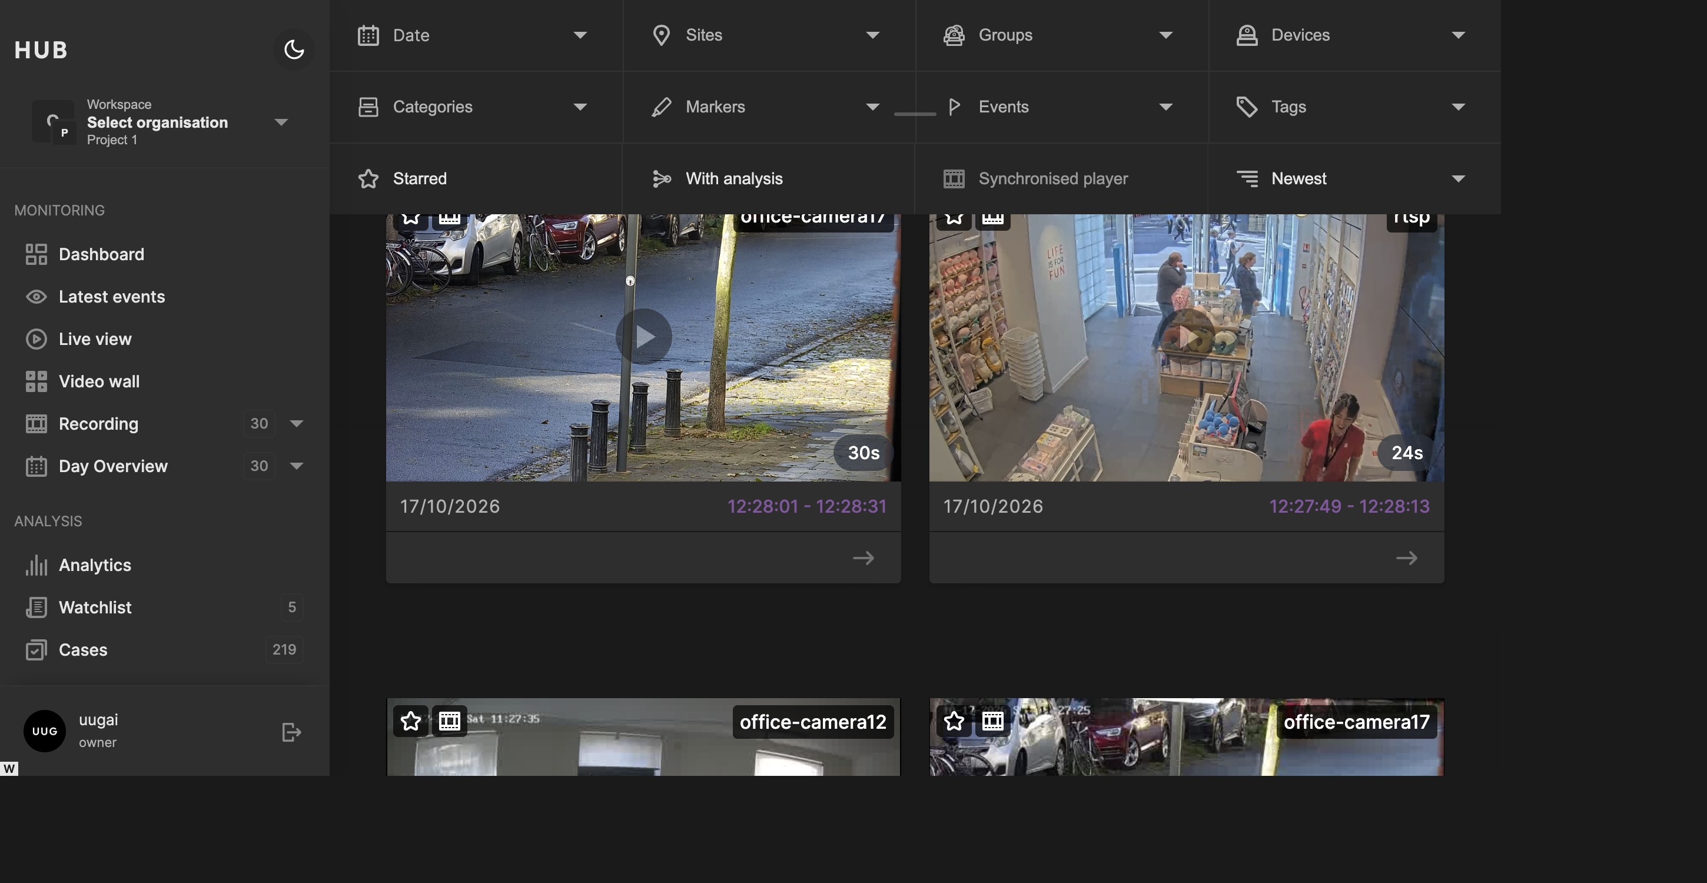The width and height of the screenshot is (1707, 883).
Task: Click the 12:28:01 - 12:28:31 time range
Action: click(806, 506)
